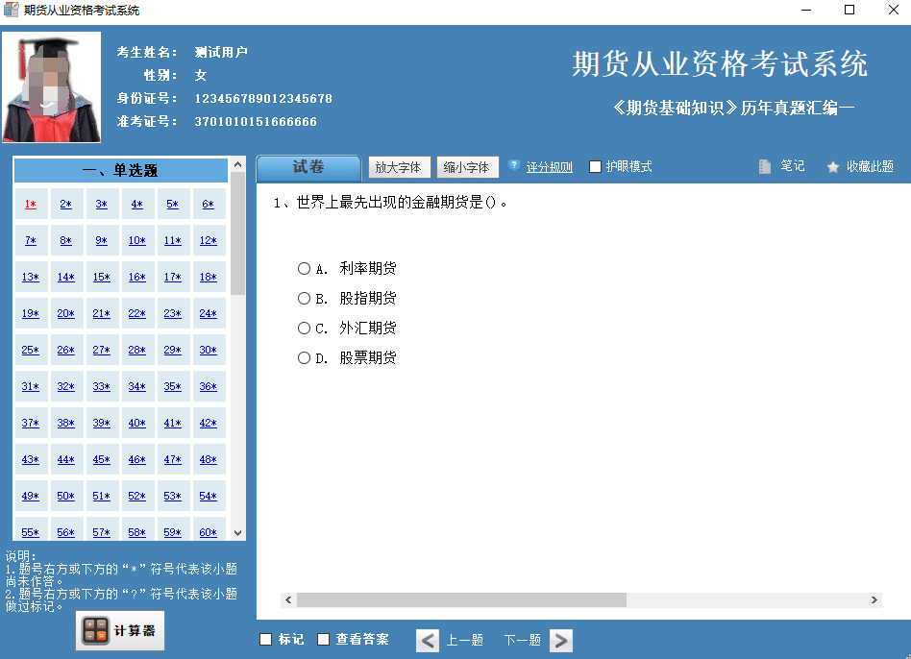Click the question list scroll-down arrow

237,532
